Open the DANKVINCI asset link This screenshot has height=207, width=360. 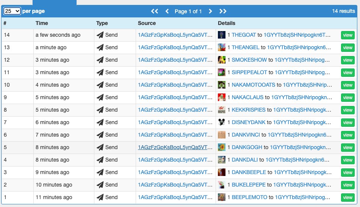246,135
